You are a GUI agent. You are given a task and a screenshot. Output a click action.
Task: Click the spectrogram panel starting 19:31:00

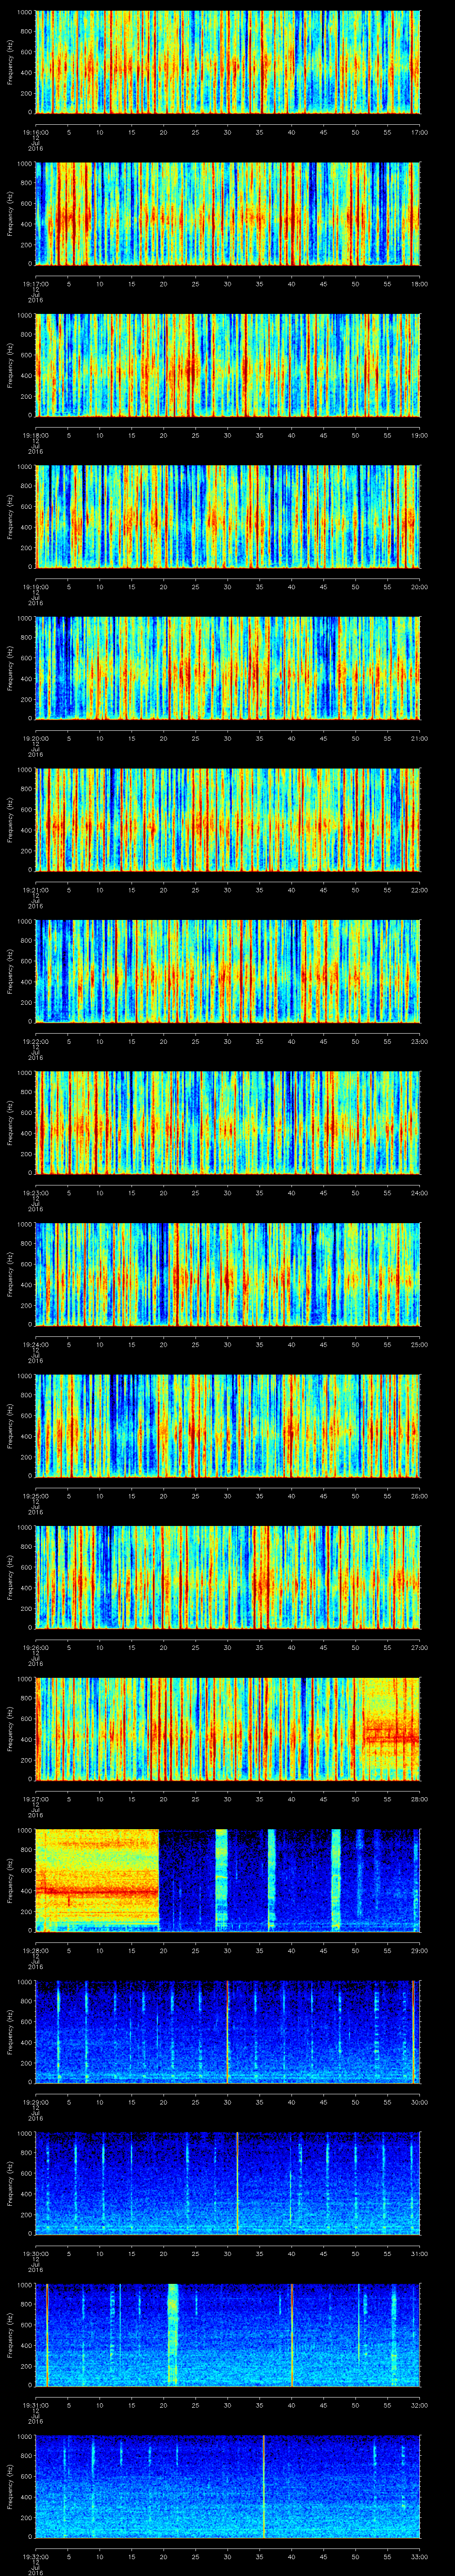(x=227, y=2335)
